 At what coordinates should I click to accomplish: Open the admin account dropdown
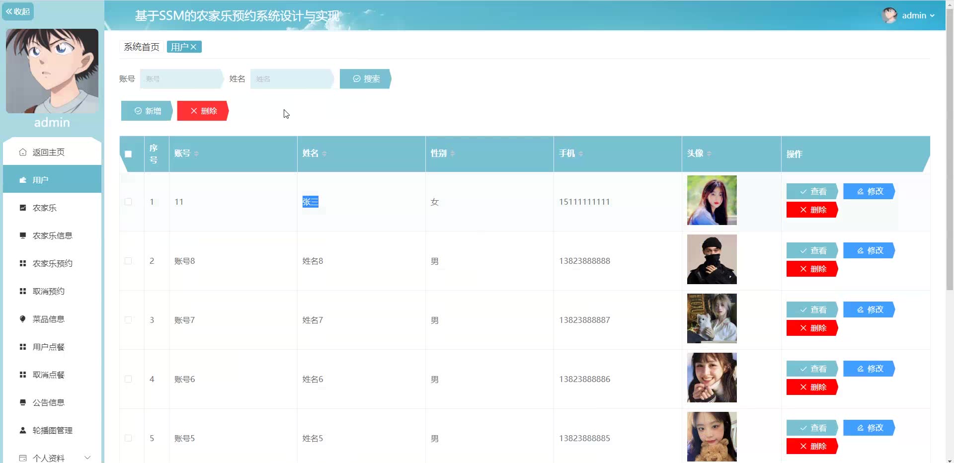click(915, 15)
